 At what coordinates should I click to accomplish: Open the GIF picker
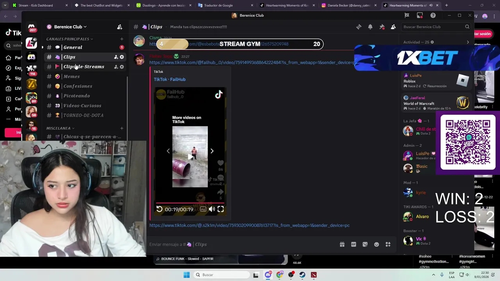coord(354,244)
